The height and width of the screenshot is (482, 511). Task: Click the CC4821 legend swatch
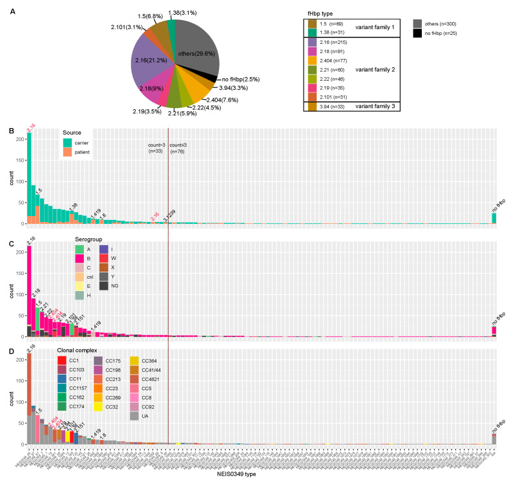coord(134,379)
